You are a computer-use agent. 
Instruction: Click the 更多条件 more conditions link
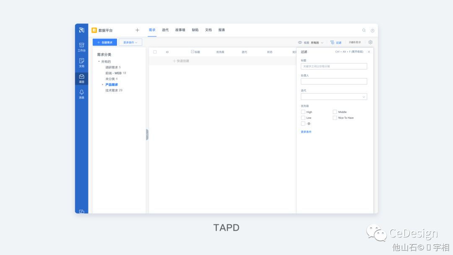306,132
